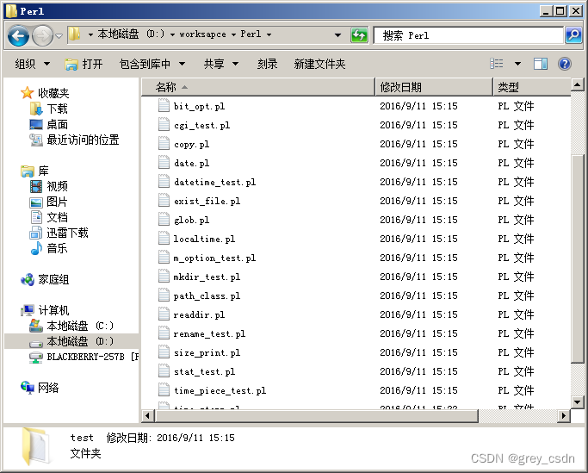Click the change view icon
This screenshot has width=588, height=473.
click(x=497, y=64)
